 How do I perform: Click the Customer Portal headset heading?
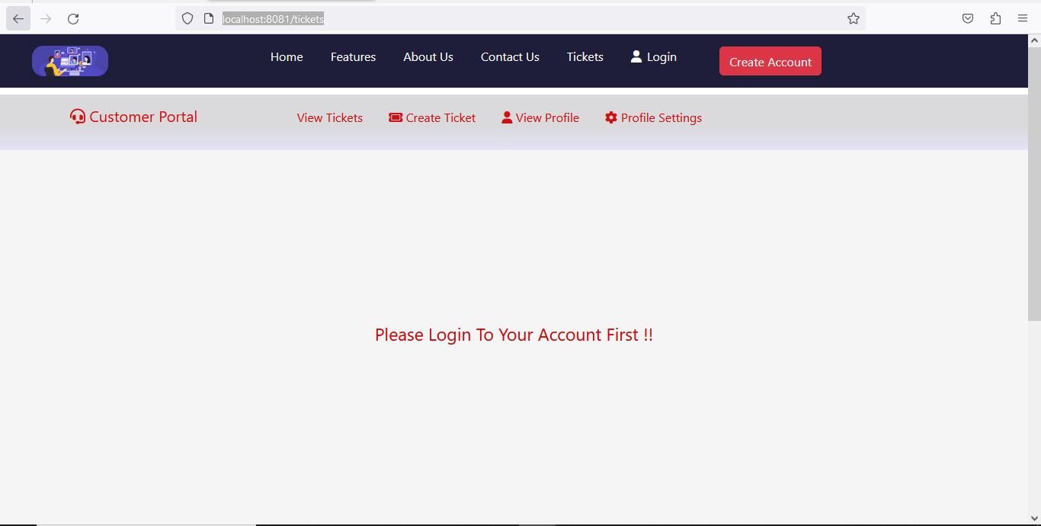pyautogui.click(x=133, y=117)
